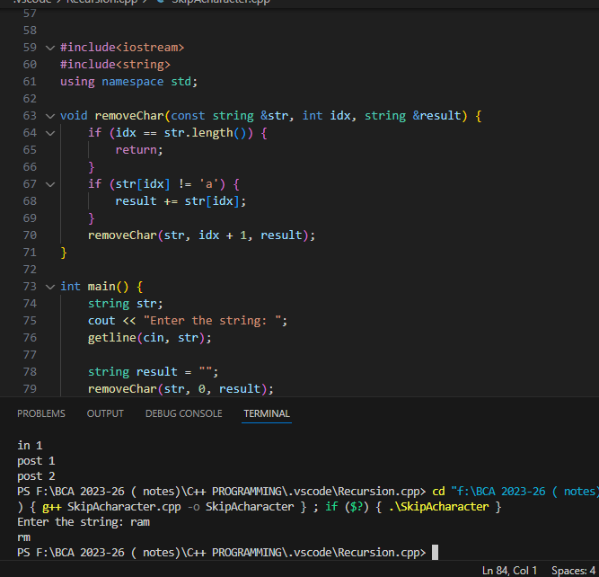Click 'string result = "";' on line 78
The height and width of the screenshot is (577, 599).
[x=153, y=372]
